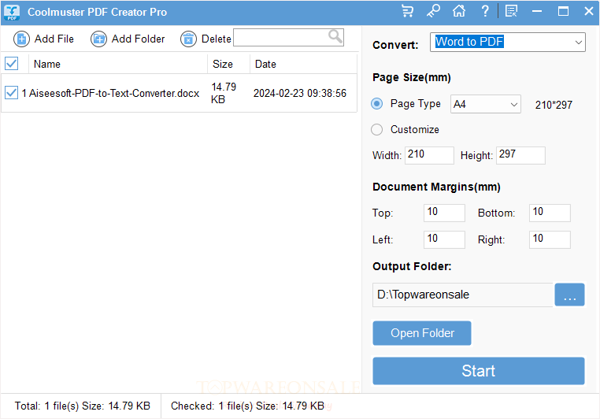Click the key register icon
This screenshot has width=600, height=419.
[433, 11]
